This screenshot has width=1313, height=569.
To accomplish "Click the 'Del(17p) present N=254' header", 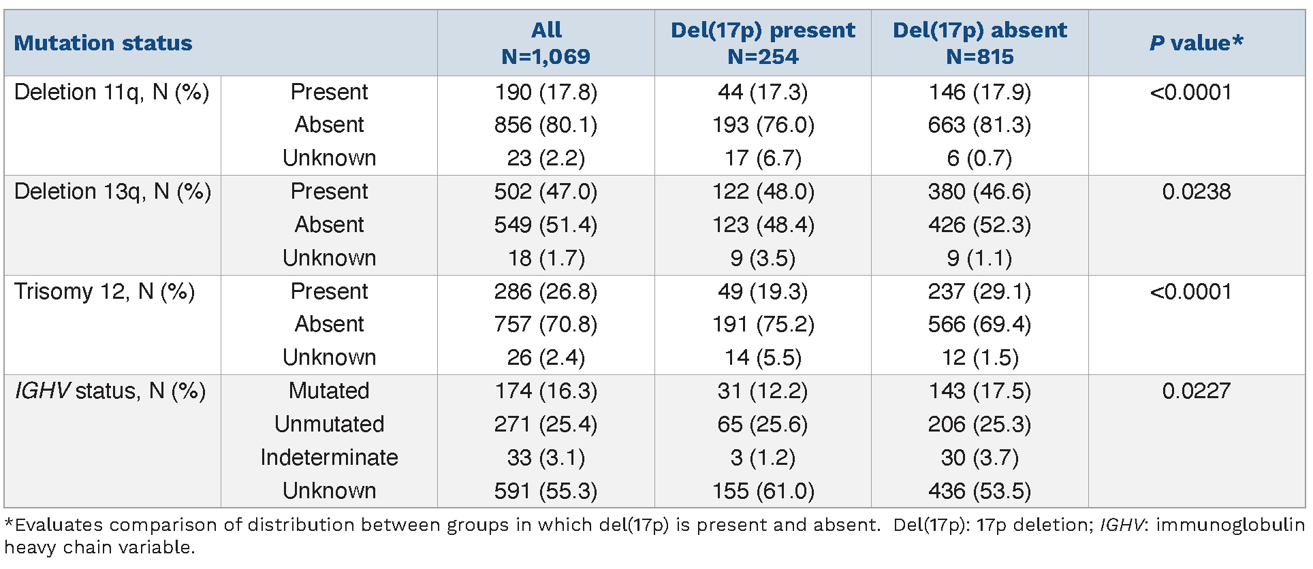I will 763,43.
